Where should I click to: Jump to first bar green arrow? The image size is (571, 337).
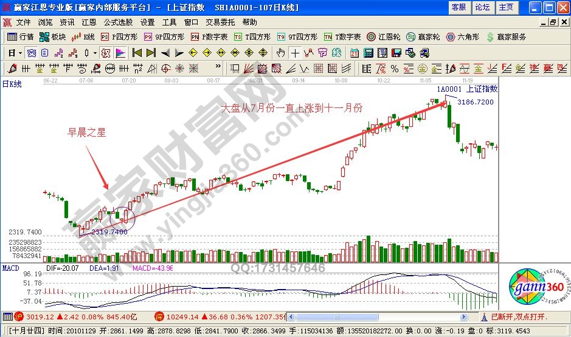pos(136,53)
